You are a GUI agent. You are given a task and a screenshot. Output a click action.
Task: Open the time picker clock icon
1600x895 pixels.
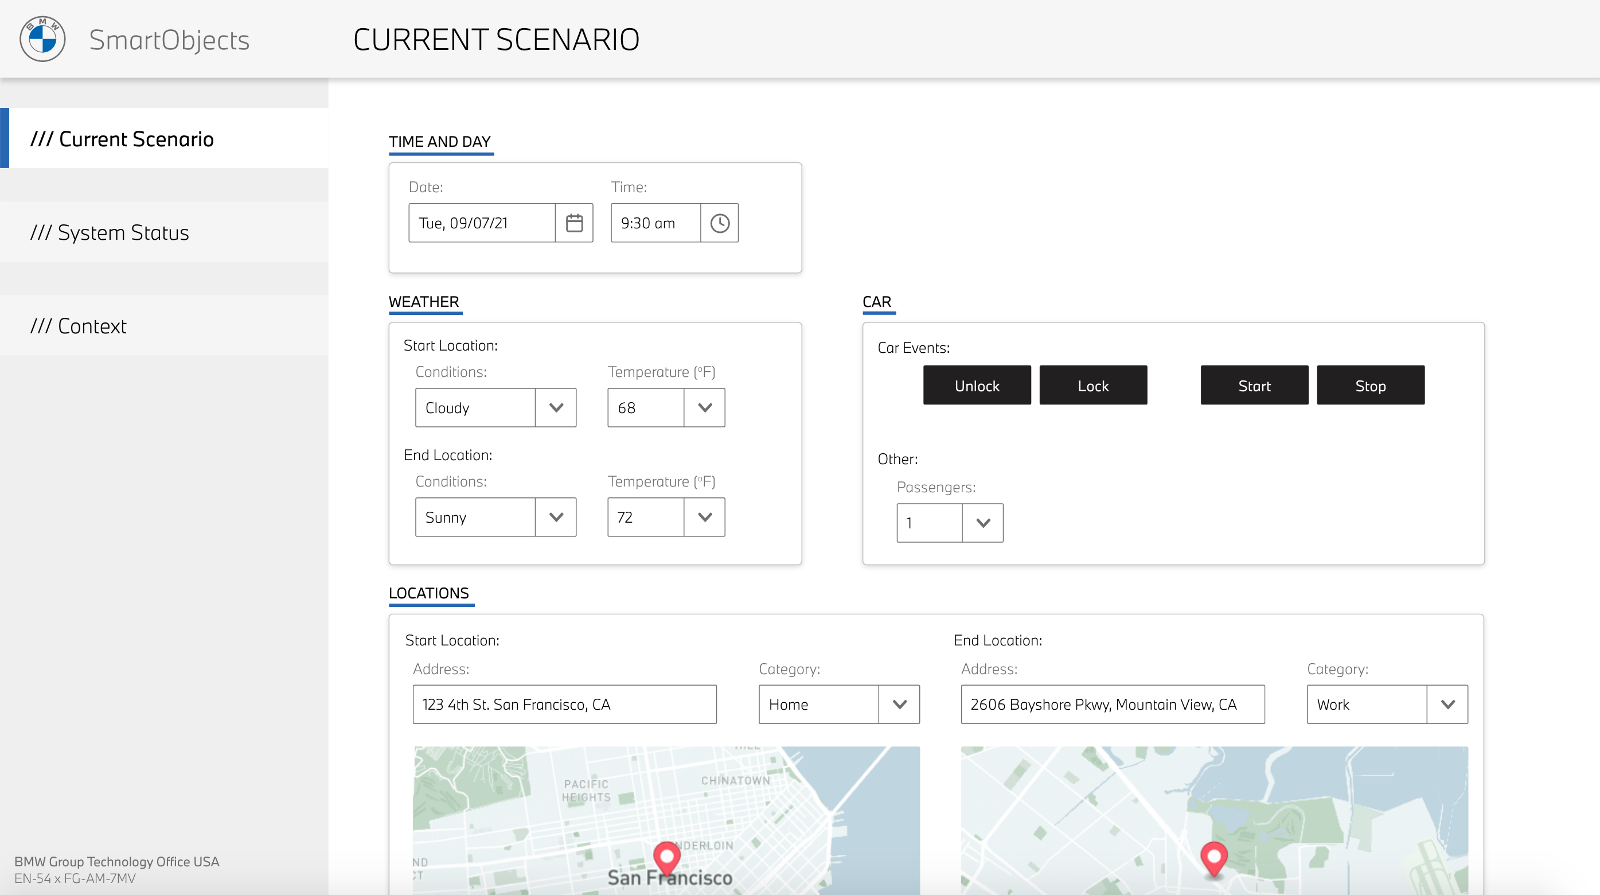click(719, 223)
